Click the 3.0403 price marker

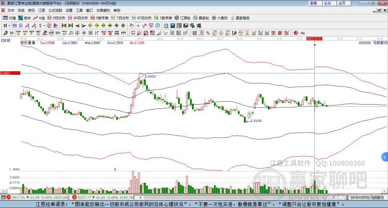tap(10, 73)
